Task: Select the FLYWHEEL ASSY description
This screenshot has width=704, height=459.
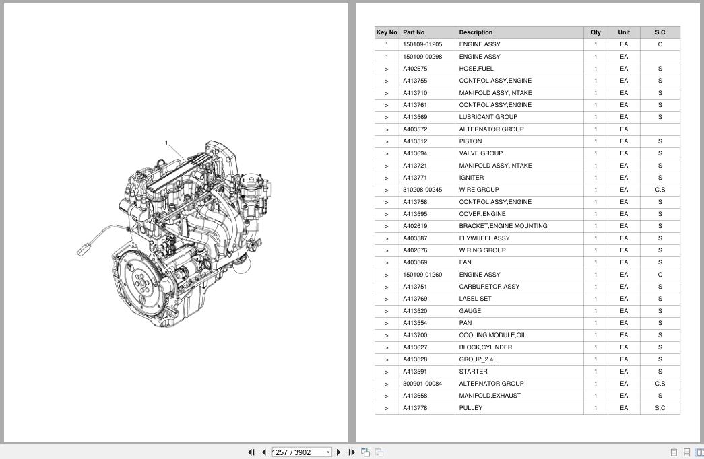Action: pyautogui.click(x=484, y=238)
